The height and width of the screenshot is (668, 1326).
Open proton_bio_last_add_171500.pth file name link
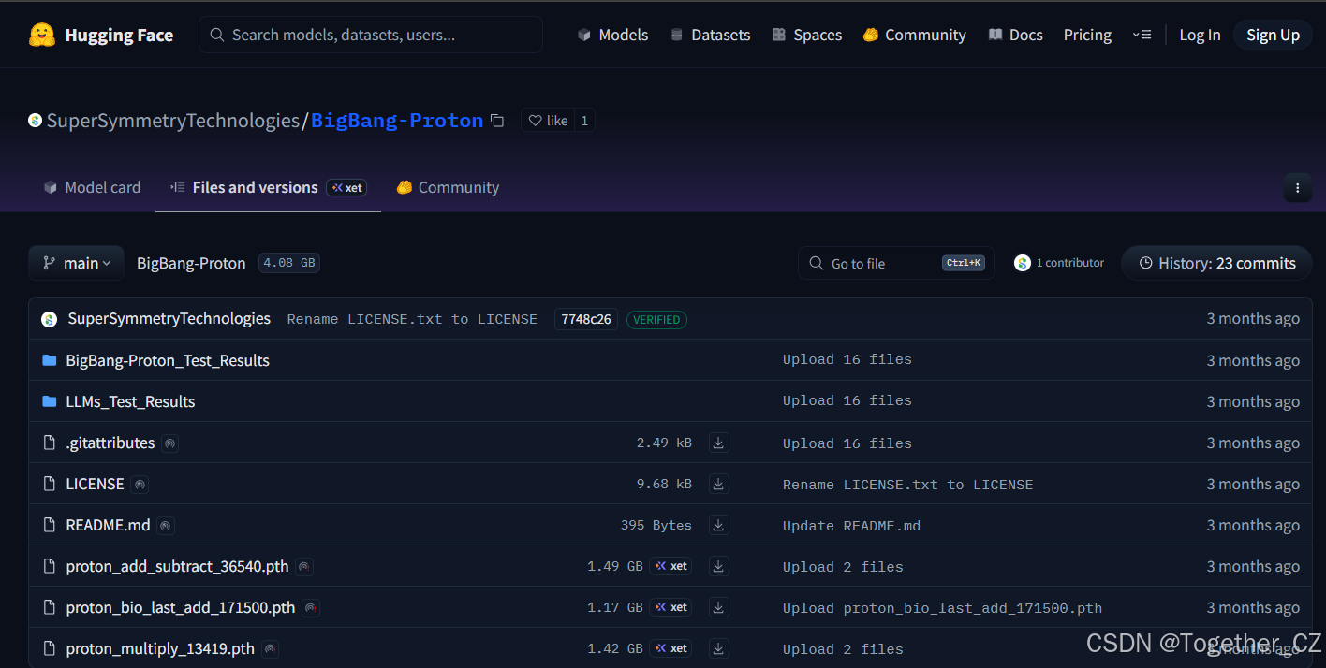point(180,607)
